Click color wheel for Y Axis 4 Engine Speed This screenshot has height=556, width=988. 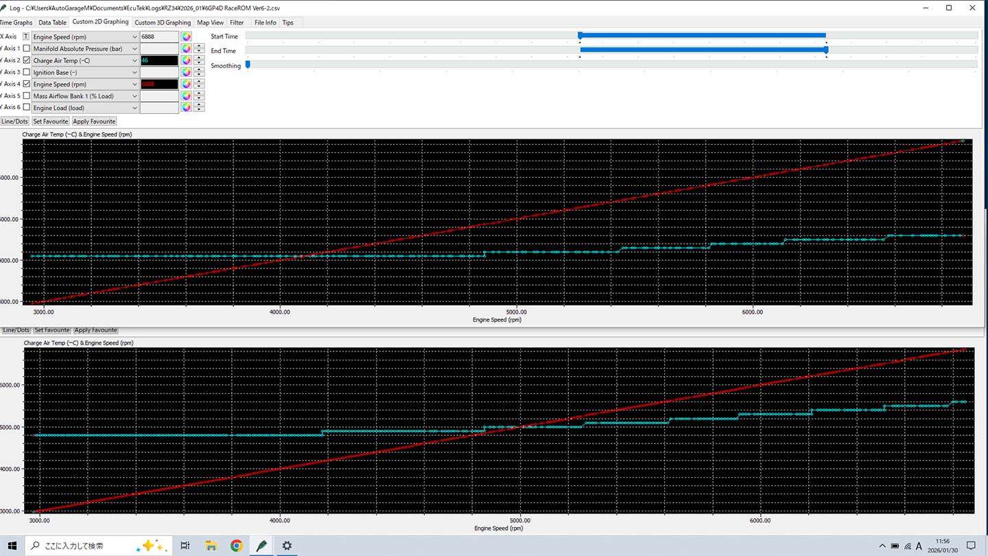tap(186, 84)
